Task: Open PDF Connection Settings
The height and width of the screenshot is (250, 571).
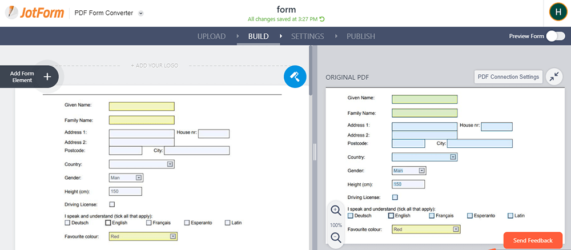Action: click(508, 77)
